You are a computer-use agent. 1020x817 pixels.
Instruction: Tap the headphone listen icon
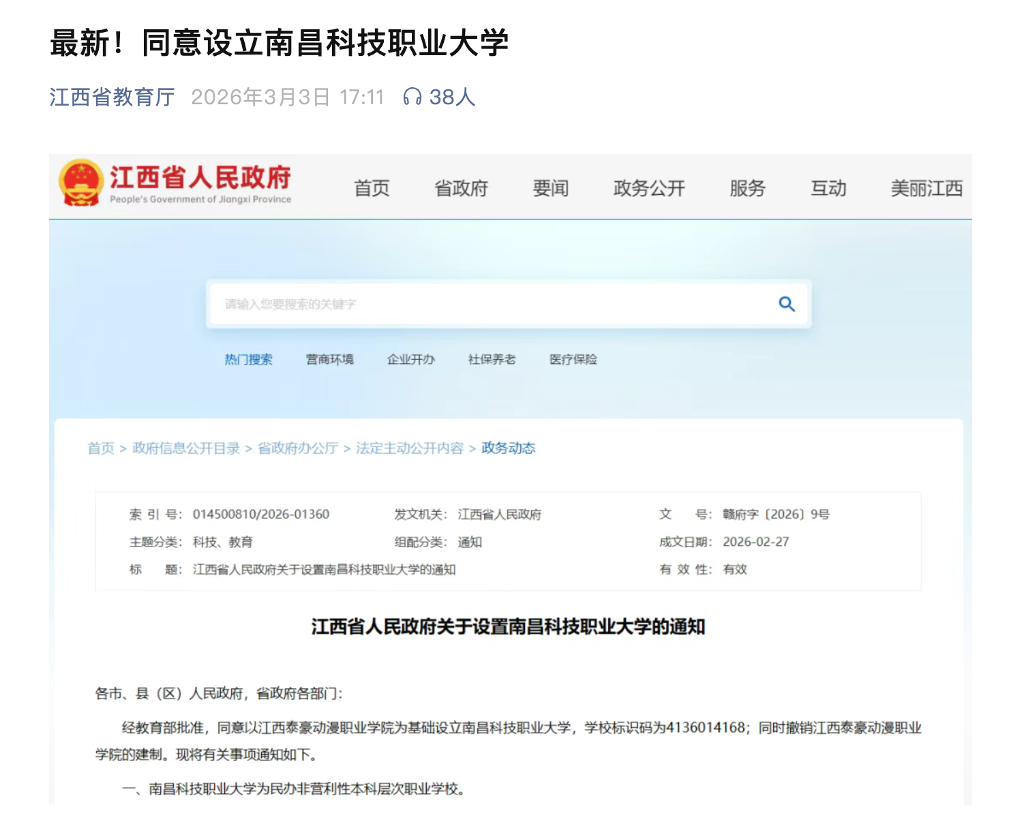(x=412, y=97)
